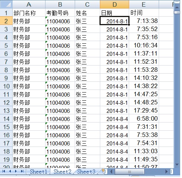The image size is (182, 178).
Task: Click the Select All corner button
Action: click(6, 4)
